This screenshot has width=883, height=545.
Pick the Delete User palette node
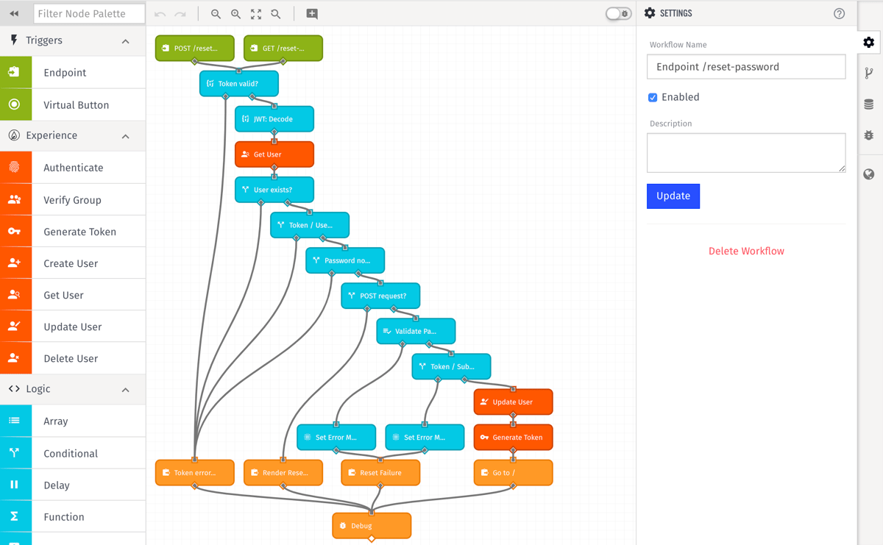73,357
